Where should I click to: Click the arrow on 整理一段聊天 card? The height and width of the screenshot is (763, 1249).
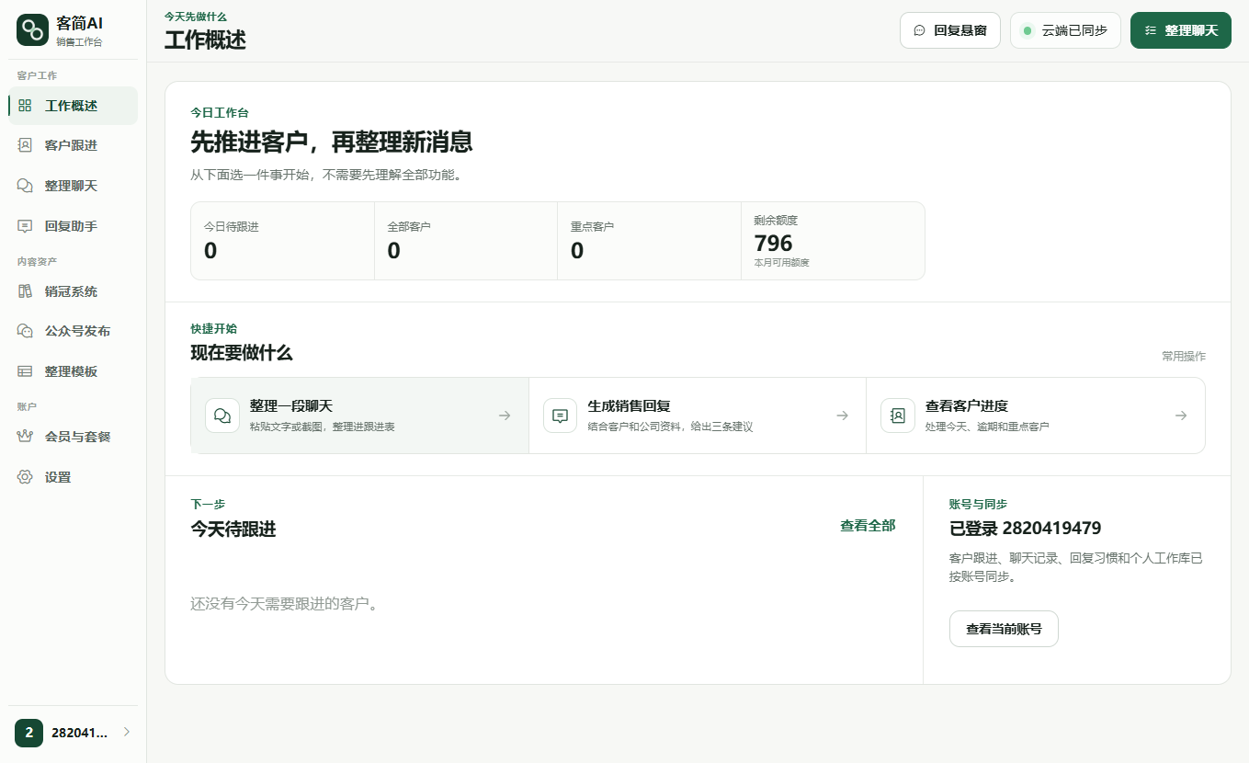pyautogui.click(x=505, y=416)
